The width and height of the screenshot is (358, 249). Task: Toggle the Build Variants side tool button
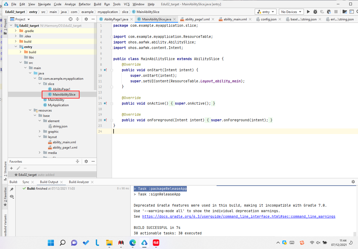click(x=5, y=225)
